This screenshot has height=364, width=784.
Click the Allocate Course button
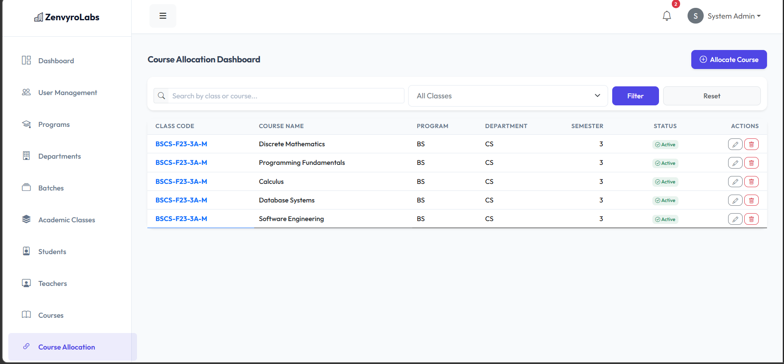click(x=729, y=59)
